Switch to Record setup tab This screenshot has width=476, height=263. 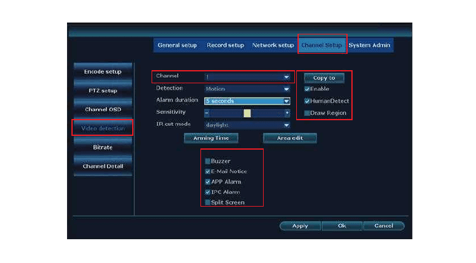tap(225, 45)
